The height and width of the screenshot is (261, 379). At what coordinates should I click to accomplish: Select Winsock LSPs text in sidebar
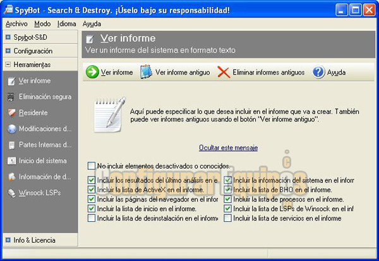point(40,193)
